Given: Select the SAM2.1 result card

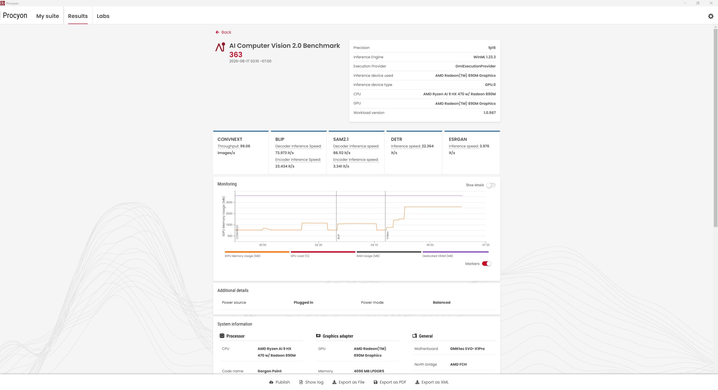Looking at the screenshot, I should coord(356,152).
